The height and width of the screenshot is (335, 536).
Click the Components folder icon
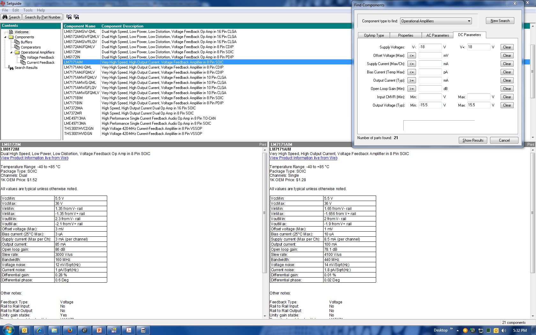pyautogui.click(x=11, y=37)
